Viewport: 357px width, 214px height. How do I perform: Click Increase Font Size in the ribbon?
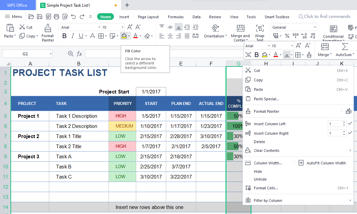(130, 27)
